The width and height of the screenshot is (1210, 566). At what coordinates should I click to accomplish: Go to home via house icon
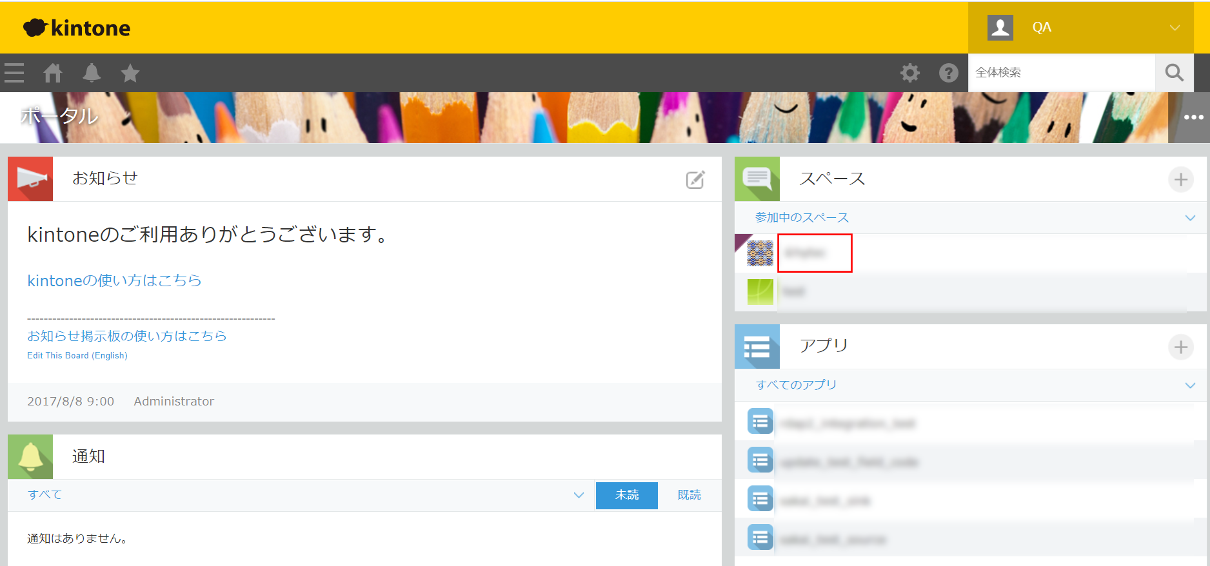(x=53, y=73)
